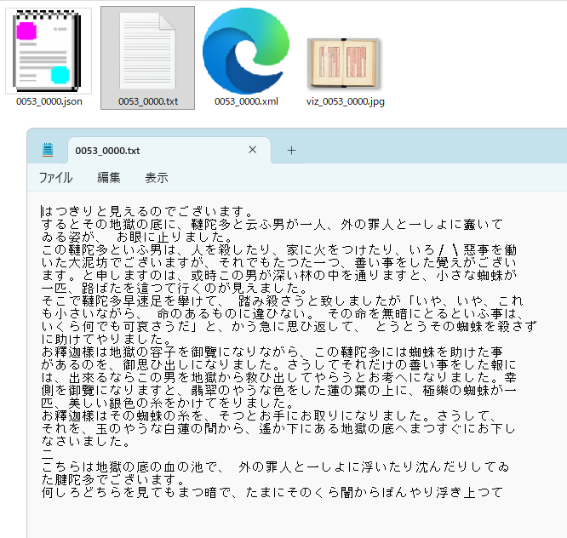This screenshot has height=538, width=567.
Task: Click the 0053_0000.txt filename label
Action: pyautogui.click(x=148, y=101)
